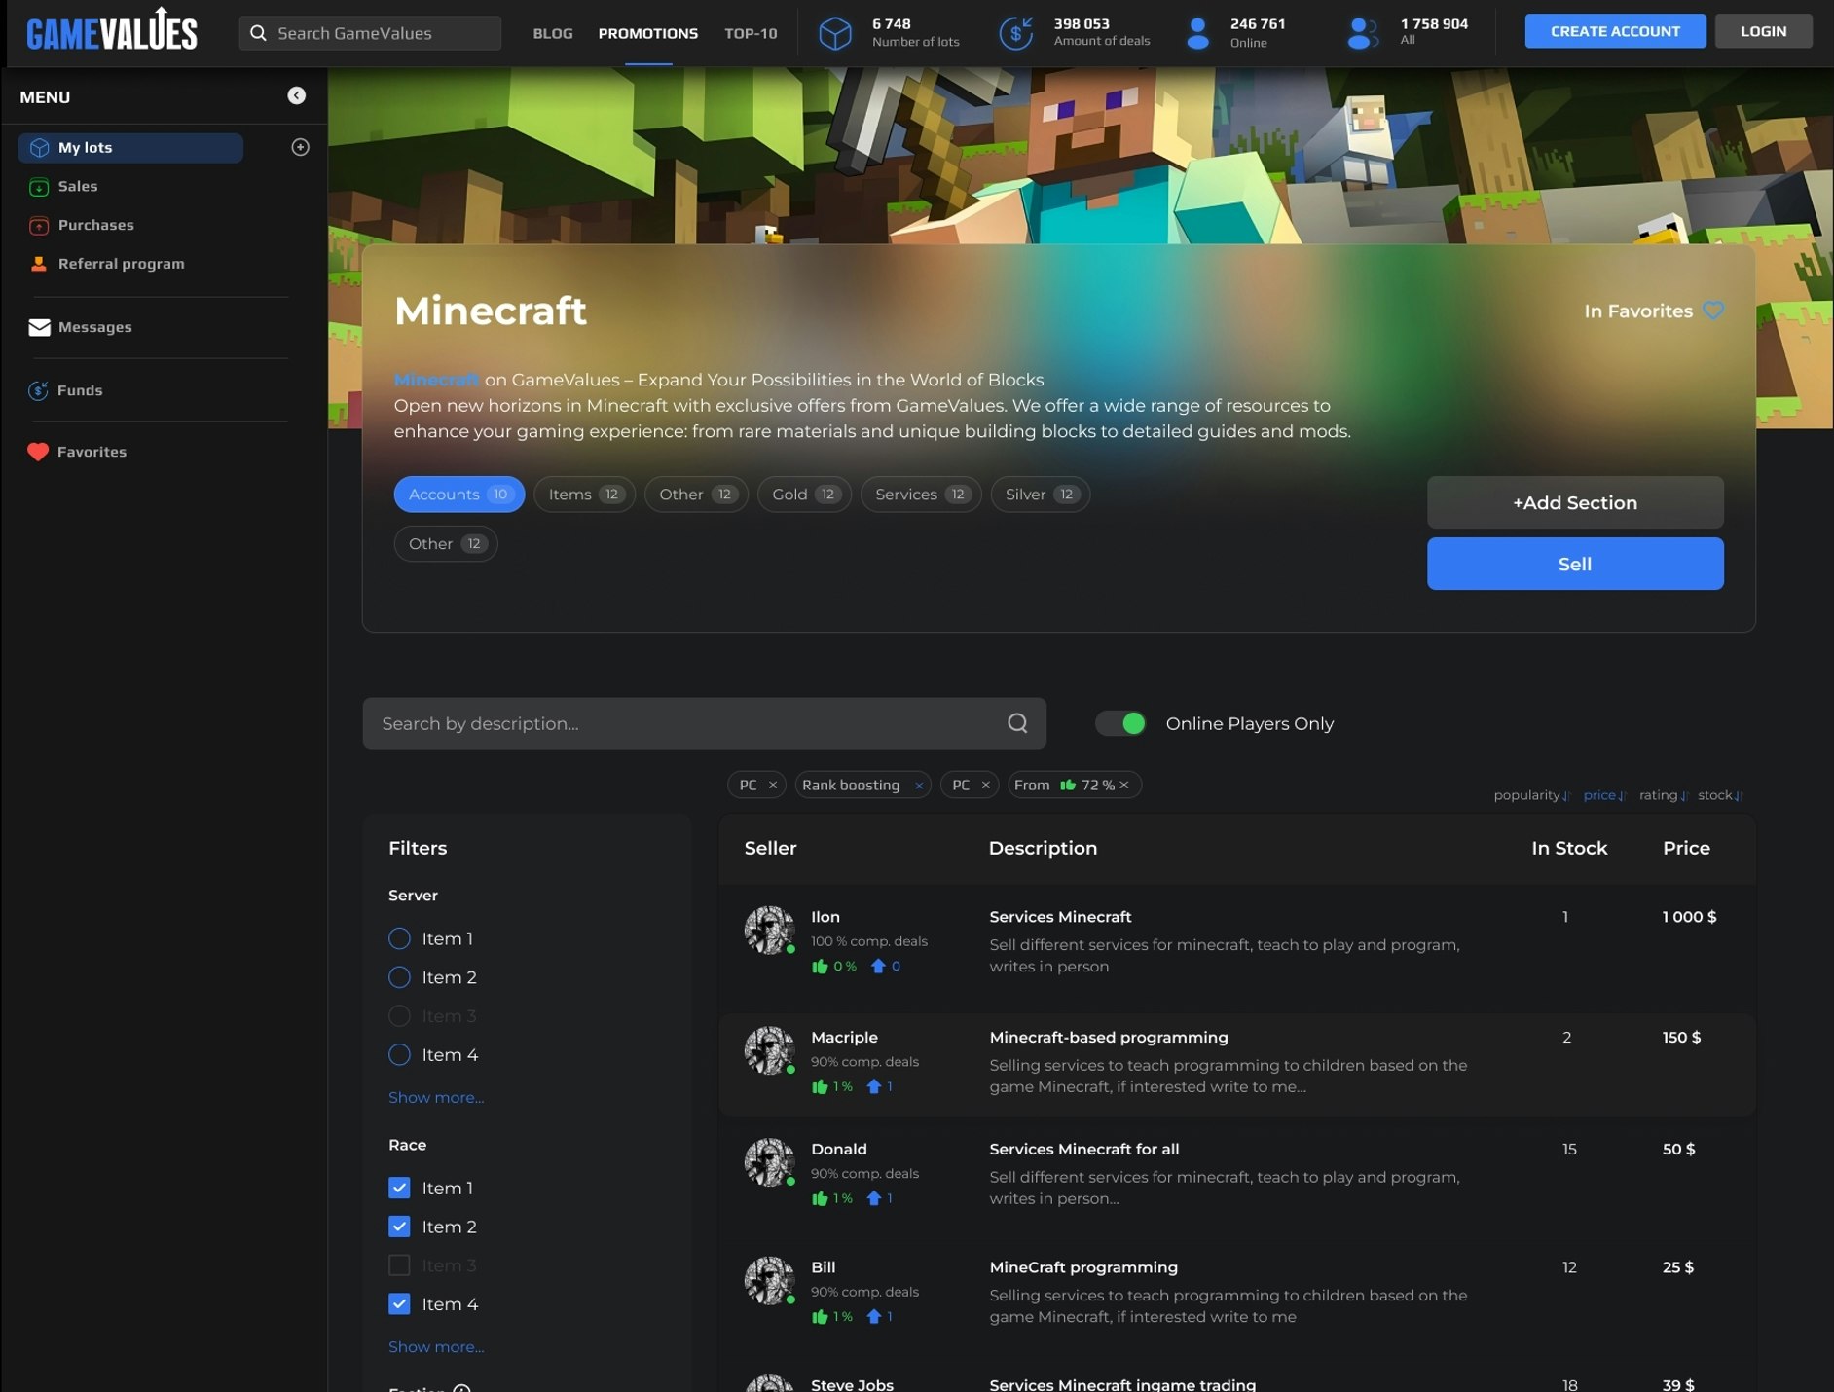Select the Silver category tab
Screen dimensions: 1834x1392
click(x=1041, y=495)
